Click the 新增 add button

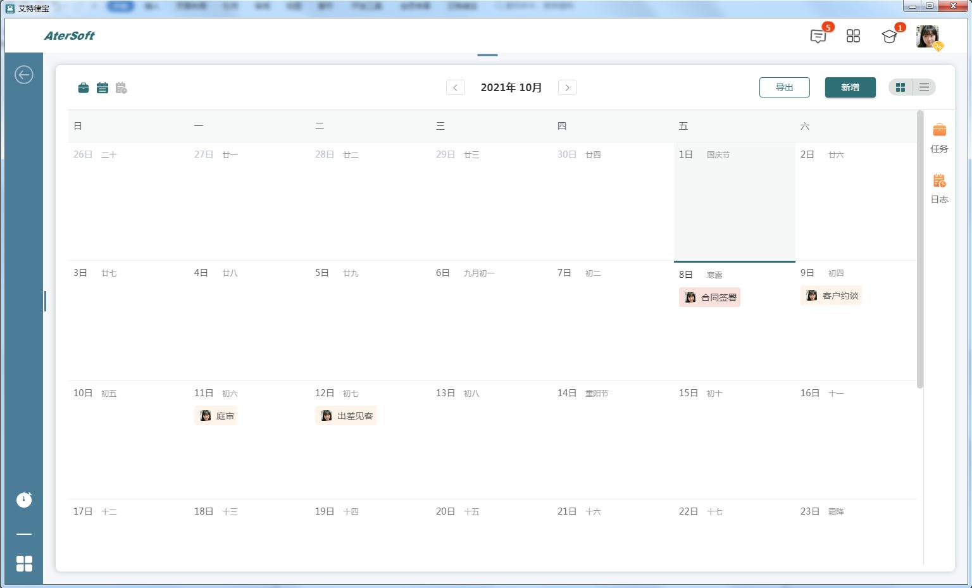[x=850, y=87]
